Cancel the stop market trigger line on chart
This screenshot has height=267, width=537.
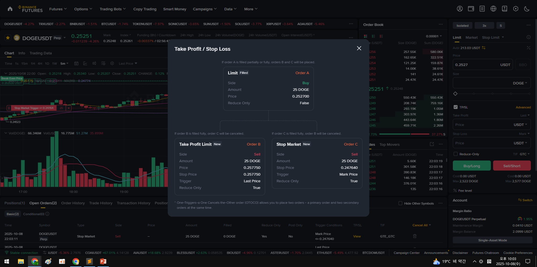(x=69, y=108)
